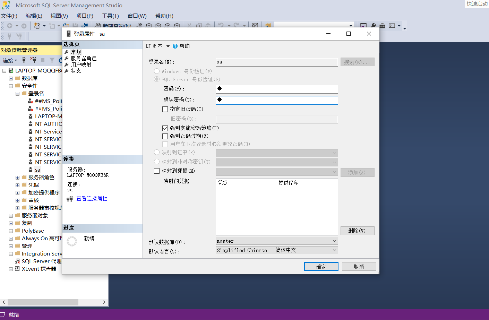Click the 搜索(E)... button
This screenshot has width=489, height=320.
357,62
